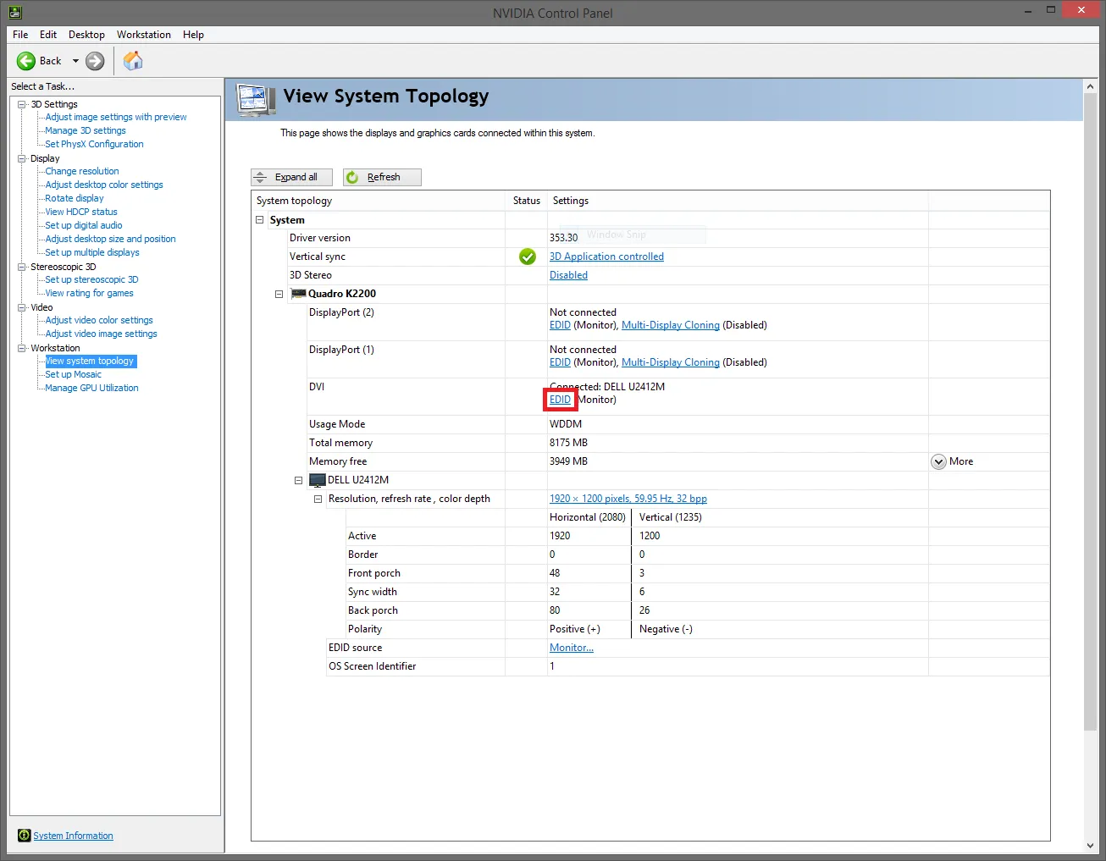
Task: Click the DELL U2412M monitor icon
Action: coord(318,480)
